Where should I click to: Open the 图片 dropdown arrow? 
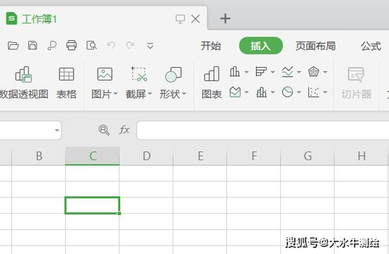click(115, 94)
